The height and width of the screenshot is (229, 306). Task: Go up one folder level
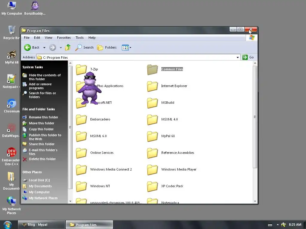pos(68,47)
